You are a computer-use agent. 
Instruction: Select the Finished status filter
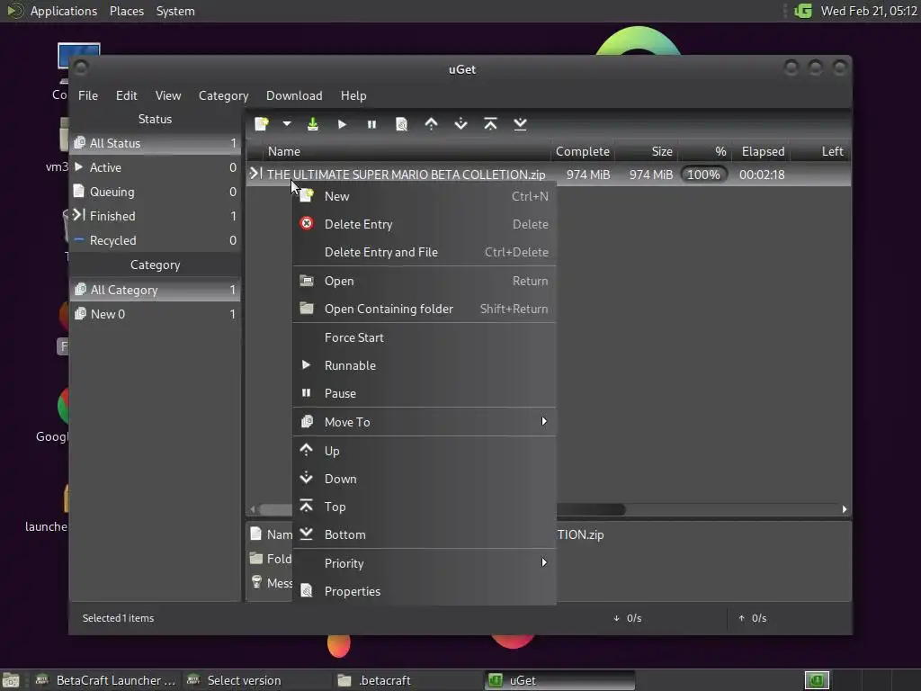click(x=155, y=216)
